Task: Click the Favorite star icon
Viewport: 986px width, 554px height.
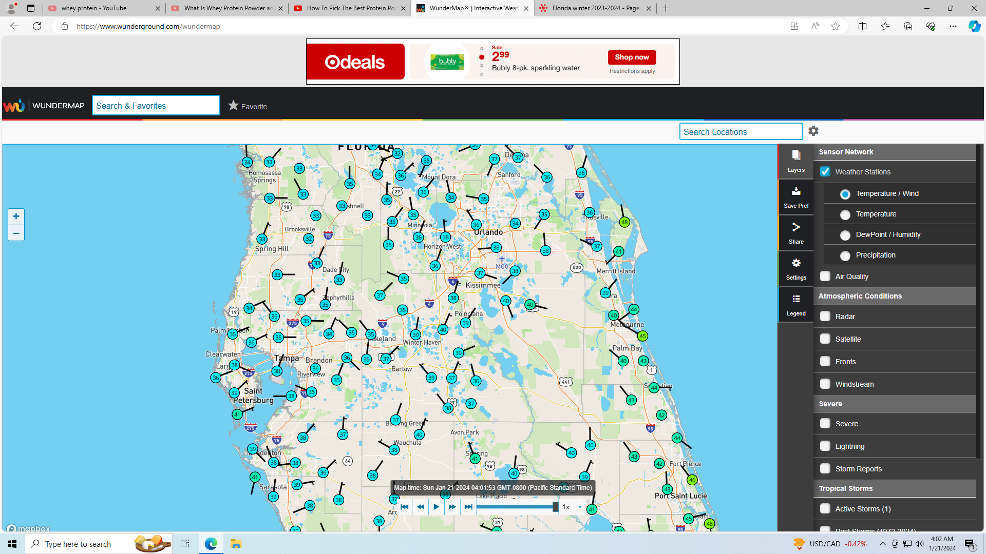Action: click(233, 106)
